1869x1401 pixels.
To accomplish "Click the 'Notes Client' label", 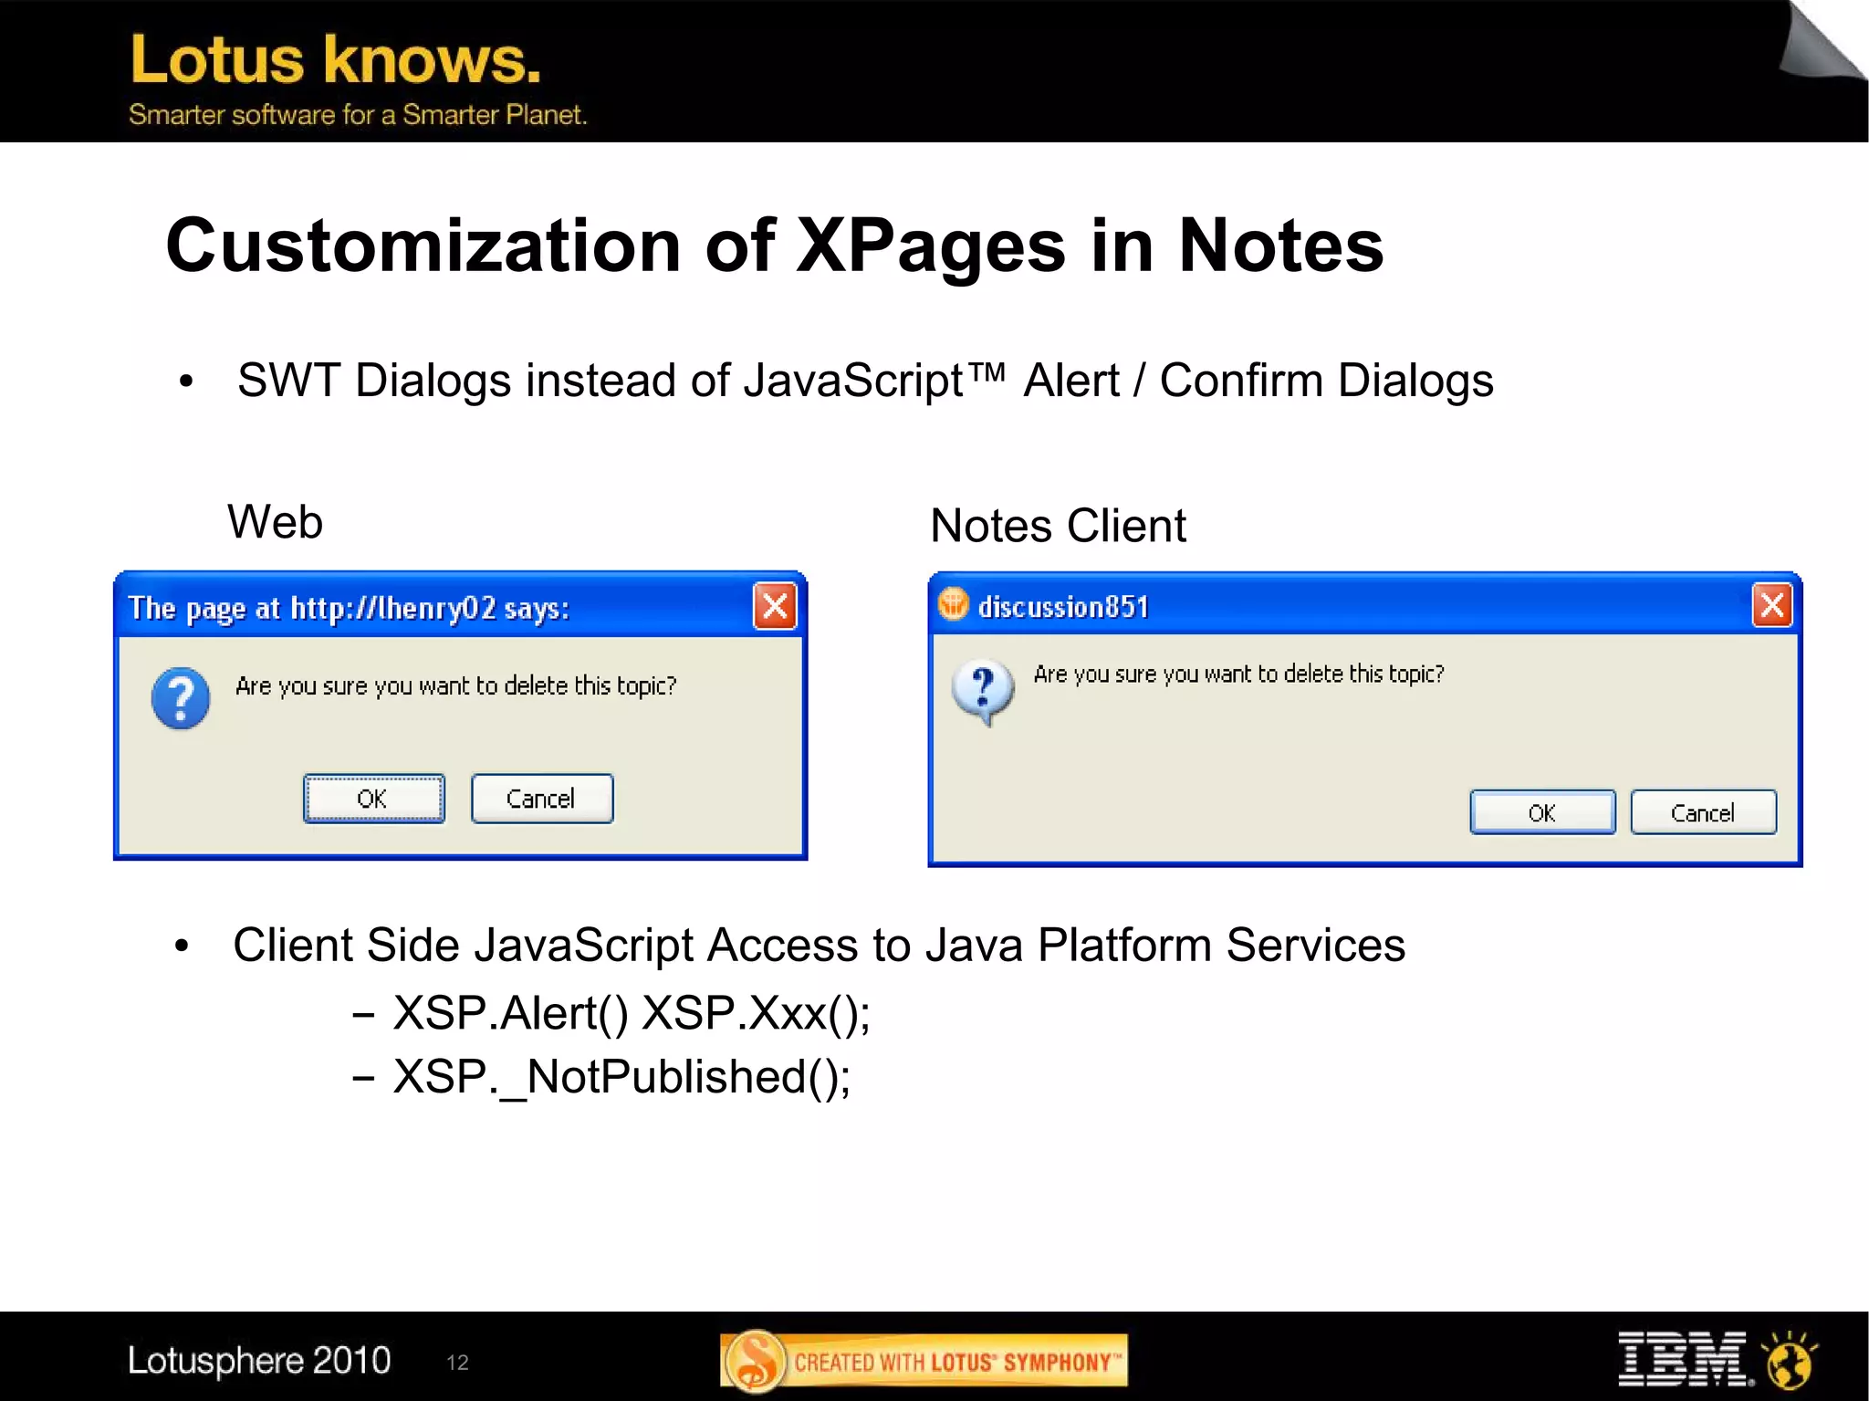I will click(x=1058, y=526).
